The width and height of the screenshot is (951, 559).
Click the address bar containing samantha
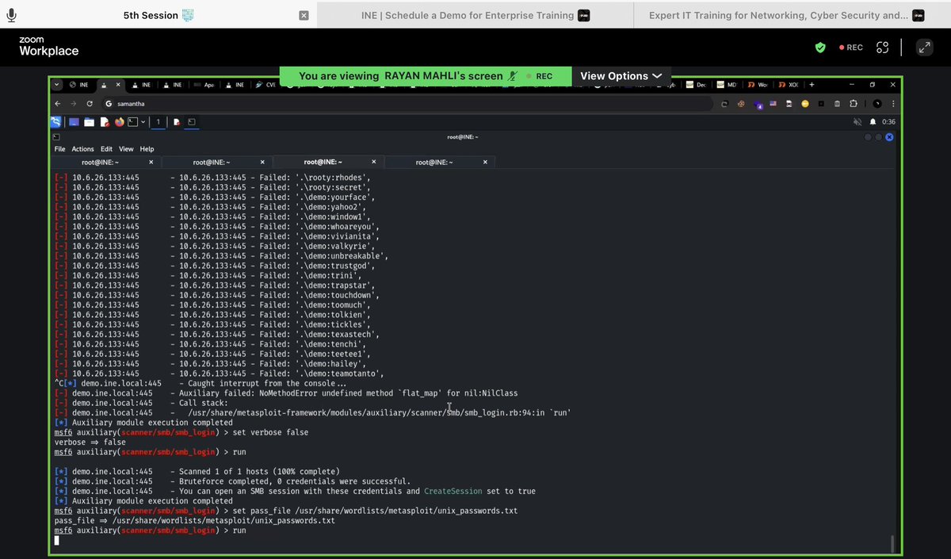point(408,104)
